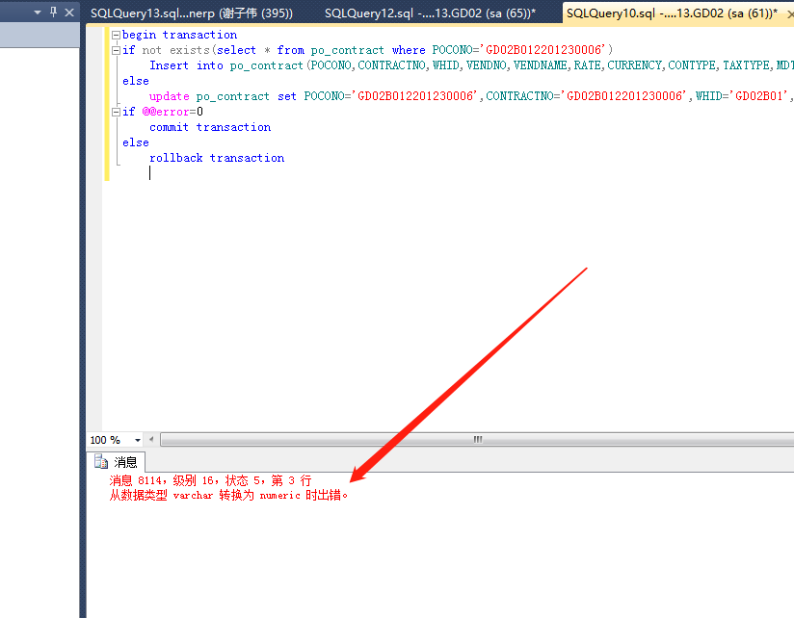Click the varchar to numeric error text
Viewport: 794px width, 618px height.
(x=226, y=495)
